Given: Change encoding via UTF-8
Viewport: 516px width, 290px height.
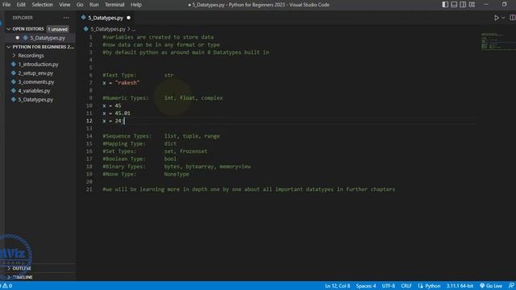Looking at the screenshot, I should 389,286.
